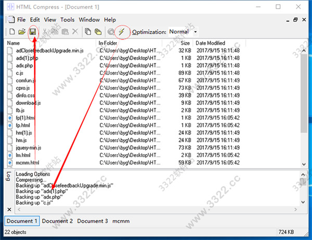312x240 pixels.
Task: Switch to the Document 1 tab
Action: point(22,221)
